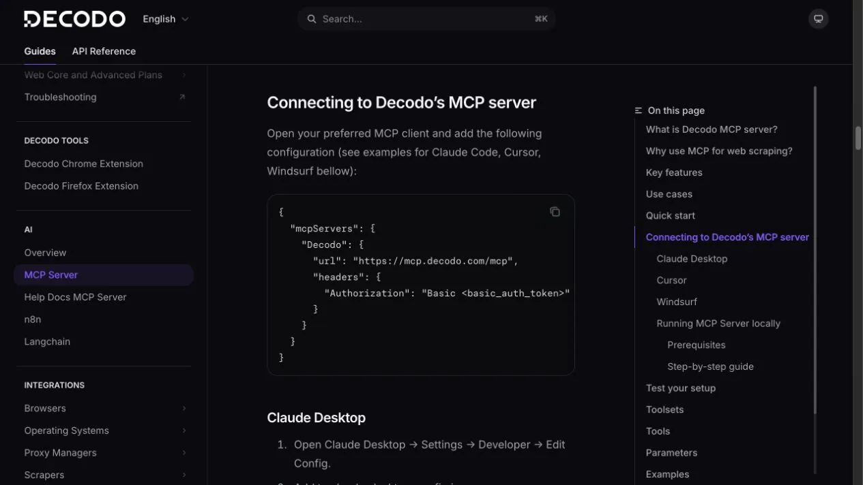Open the n8n sidebar page
The width and height of the screenshot is (863, 485).
point(32,319)
